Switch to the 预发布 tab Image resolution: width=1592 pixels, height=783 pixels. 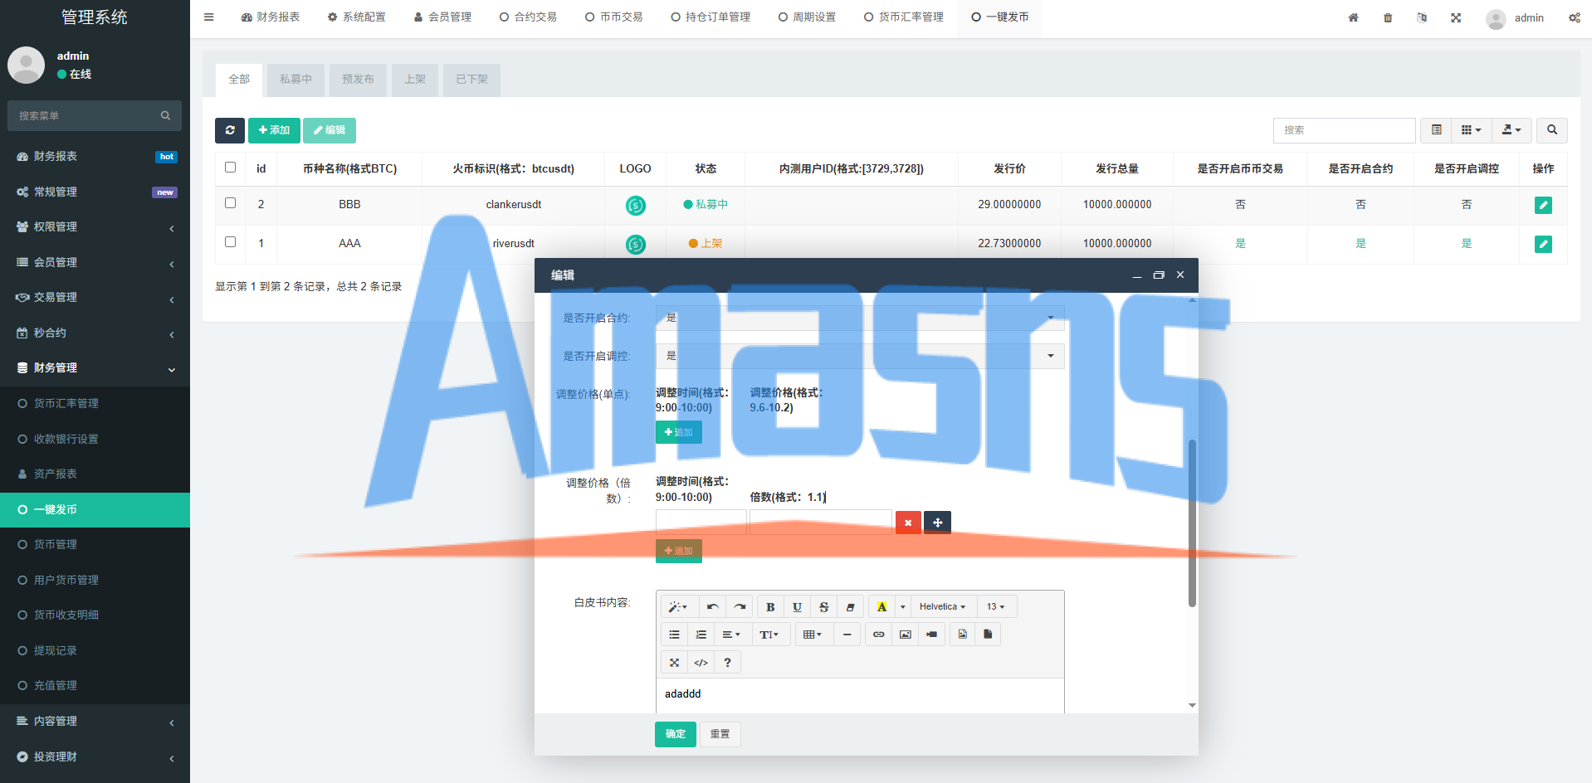[358, 80]
